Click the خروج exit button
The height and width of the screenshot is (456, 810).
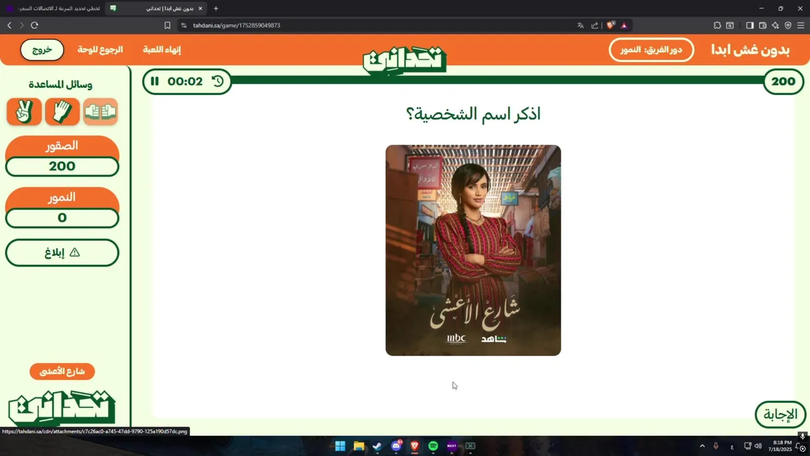(x=42, y=50)
